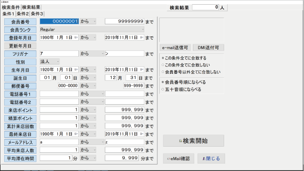
Task: Open the から dropdown for 電話番号1
Action: pos(92,93)
